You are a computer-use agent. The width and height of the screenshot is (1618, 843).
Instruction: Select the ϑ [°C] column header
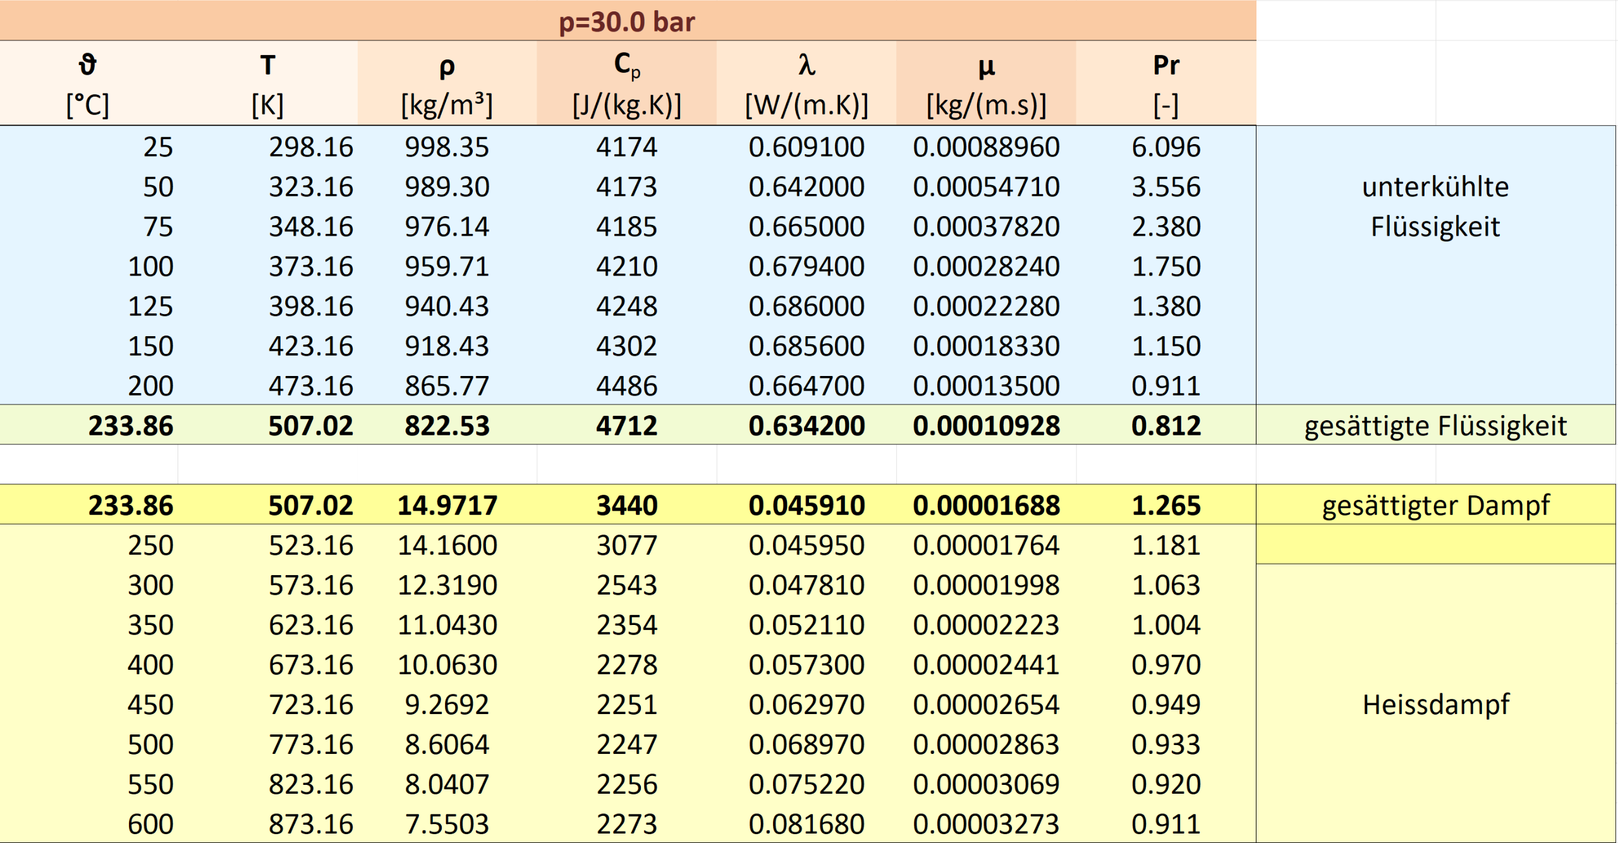(x=88, y=83)
